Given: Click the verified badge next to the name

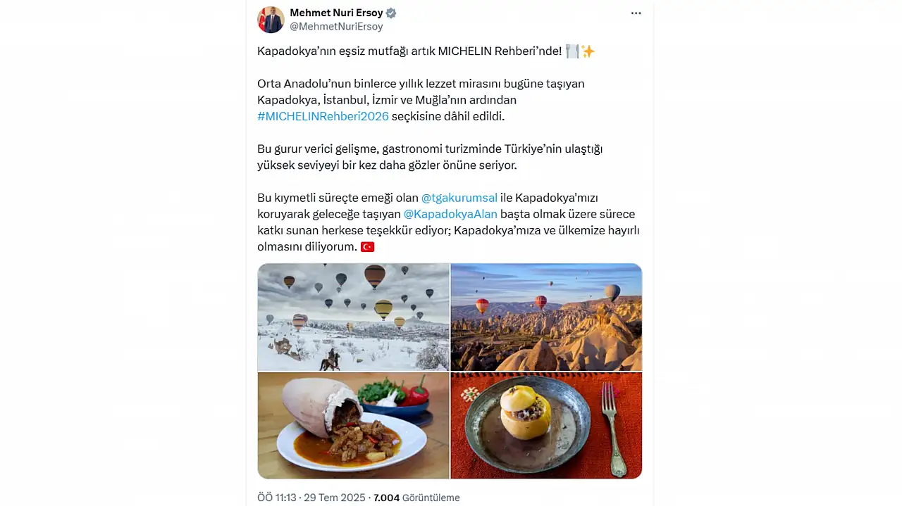Looking at the screenshot, I should coord(391,13).
